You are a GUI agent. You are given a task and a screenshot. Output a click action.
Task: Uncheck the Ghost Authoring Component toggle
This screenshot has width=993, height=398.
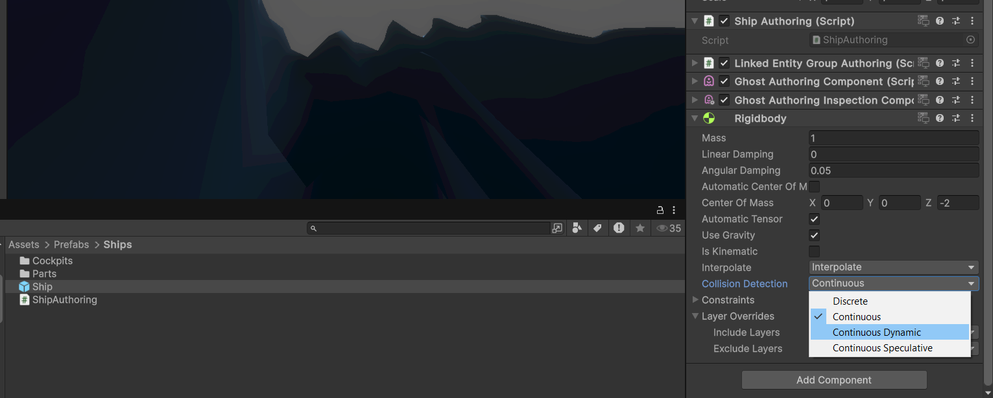click(x=724, y=81)
